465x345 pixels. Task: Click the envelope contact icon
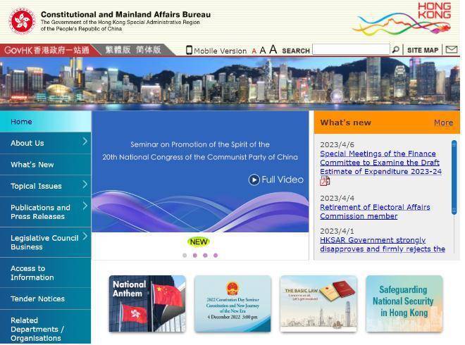tap(452, 49)
